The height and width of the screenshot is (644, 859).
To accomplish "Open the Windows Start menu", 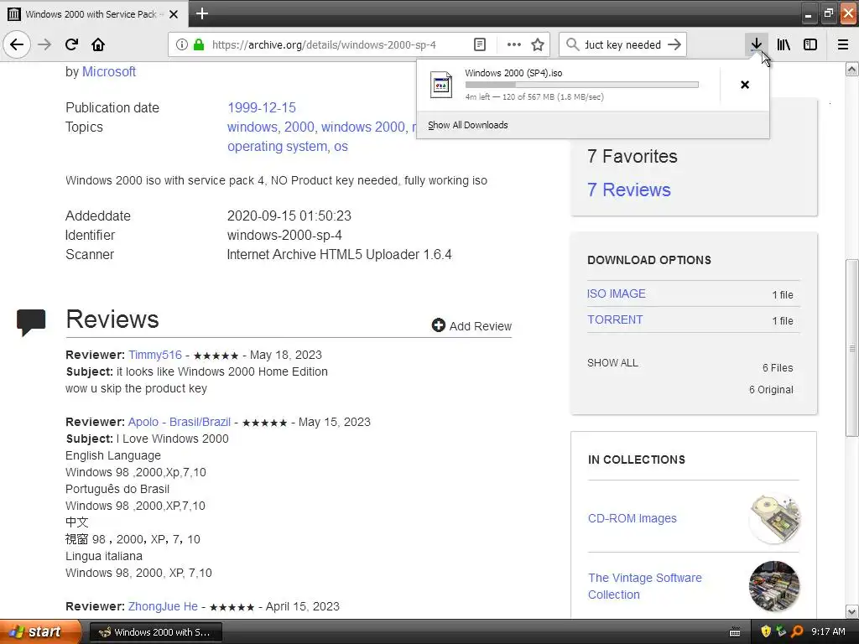I will click(40, 631).
